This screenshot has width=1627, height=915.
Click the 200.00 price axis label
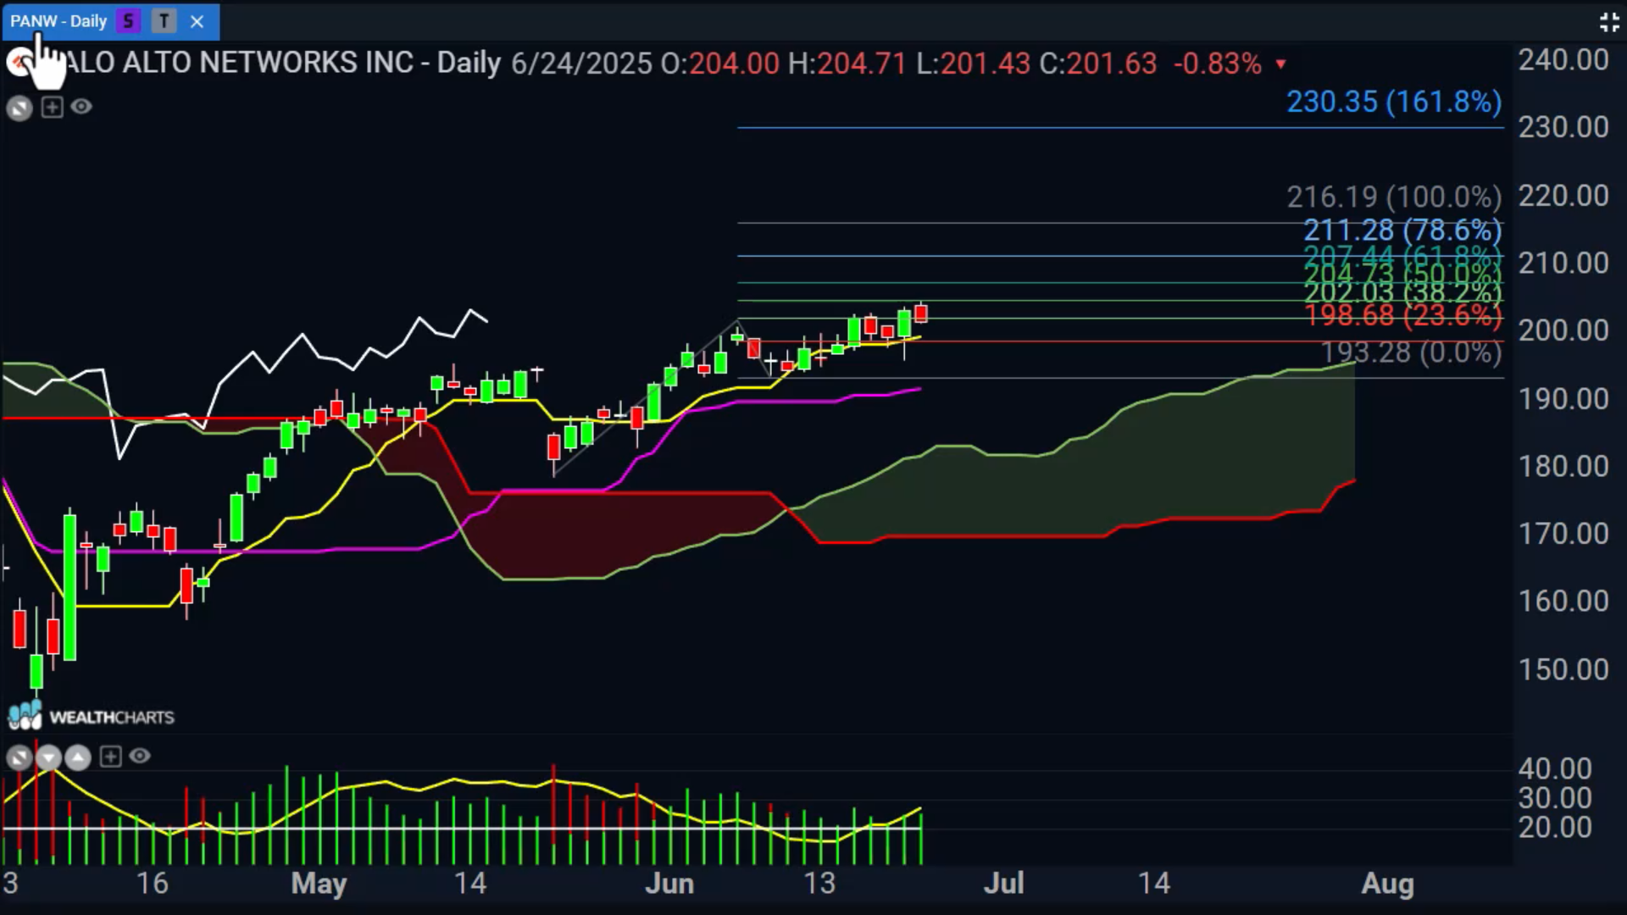[1563, 330]
